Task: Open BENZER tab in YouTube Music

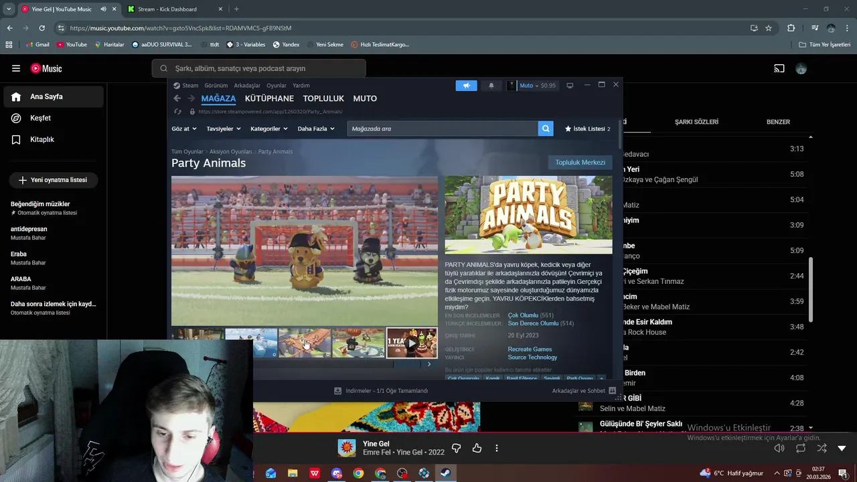Action: pos(778,122)
